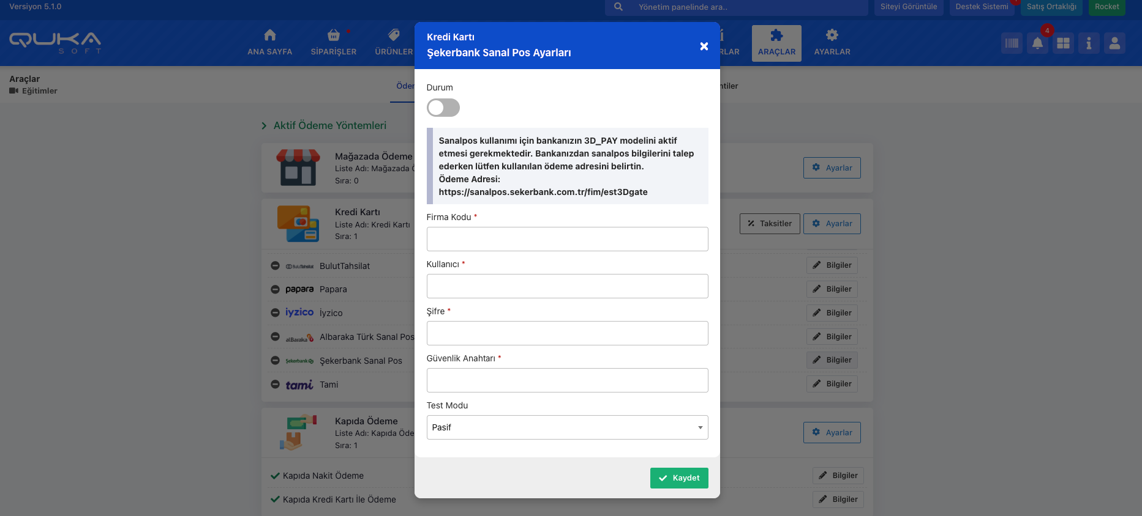Open the user profile icon
This screenshot has height=516, width=1142.
point(1114,43)
